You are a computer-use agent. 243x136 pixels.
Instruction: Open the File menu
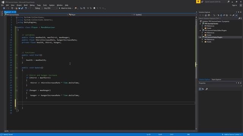[3, 5]
